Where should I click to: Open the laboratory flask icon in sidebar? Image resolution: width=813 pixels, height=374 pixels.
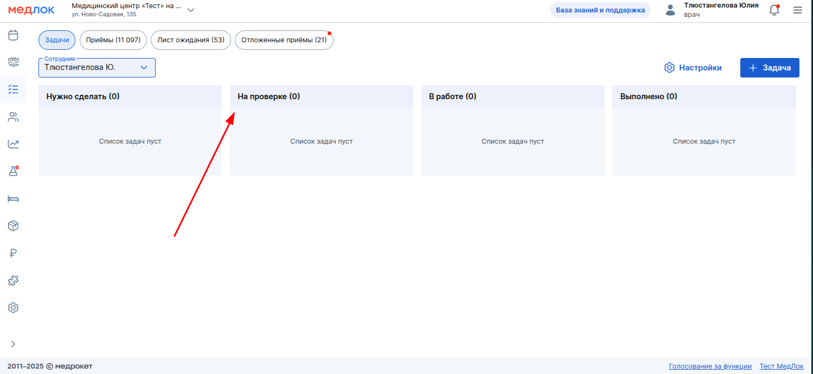tap(13, 171)
